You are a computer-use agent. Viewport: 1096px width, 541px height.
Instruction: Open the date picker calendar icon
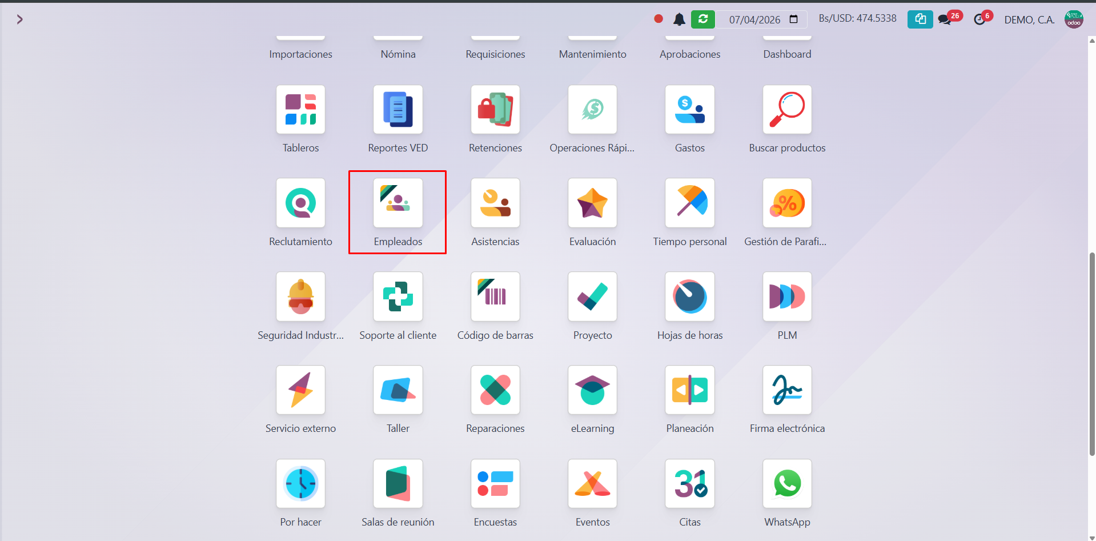coord(793,19)
